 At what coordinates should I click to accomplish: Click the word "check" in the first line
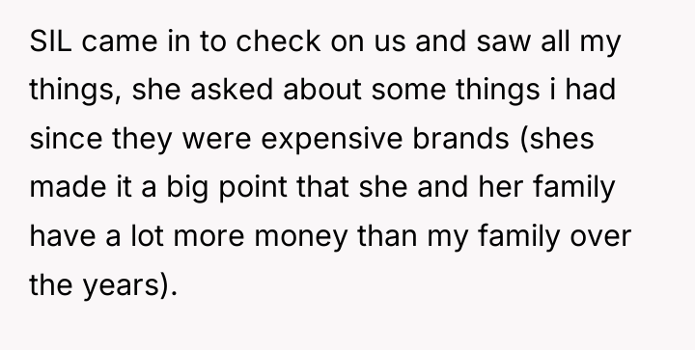coord(278,41)
